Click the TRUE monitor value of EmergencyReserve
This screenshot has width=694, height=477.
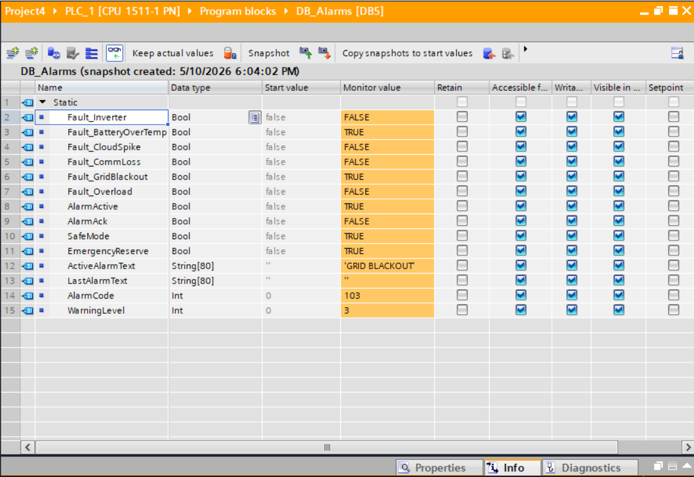coord(387,251)
